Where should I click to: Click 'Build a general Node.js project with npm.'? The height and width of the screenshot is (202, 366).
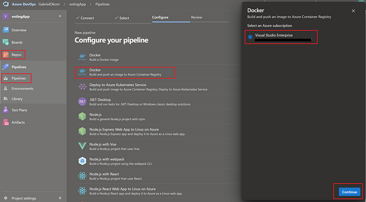point(118,119)
